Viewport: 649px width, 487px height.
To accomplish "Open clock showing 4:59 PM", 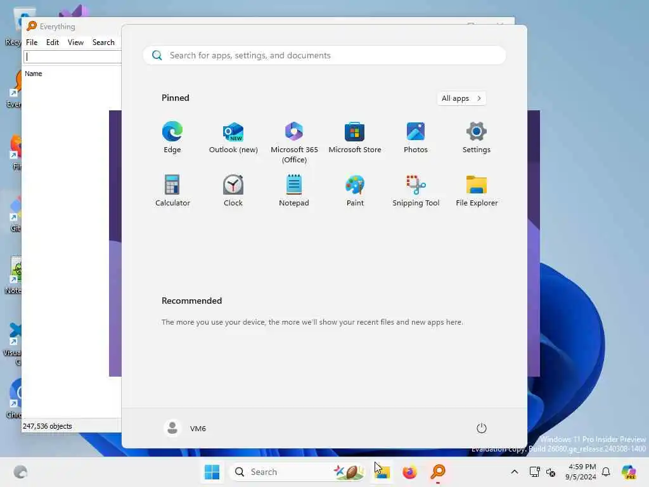I will [581, 472].
